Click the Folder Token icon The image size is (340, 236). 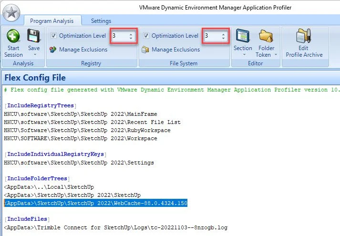pyautogui.click(x=266, y=36)
